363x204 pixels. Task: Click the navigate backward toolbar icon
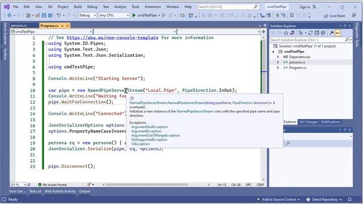point(9,15)
